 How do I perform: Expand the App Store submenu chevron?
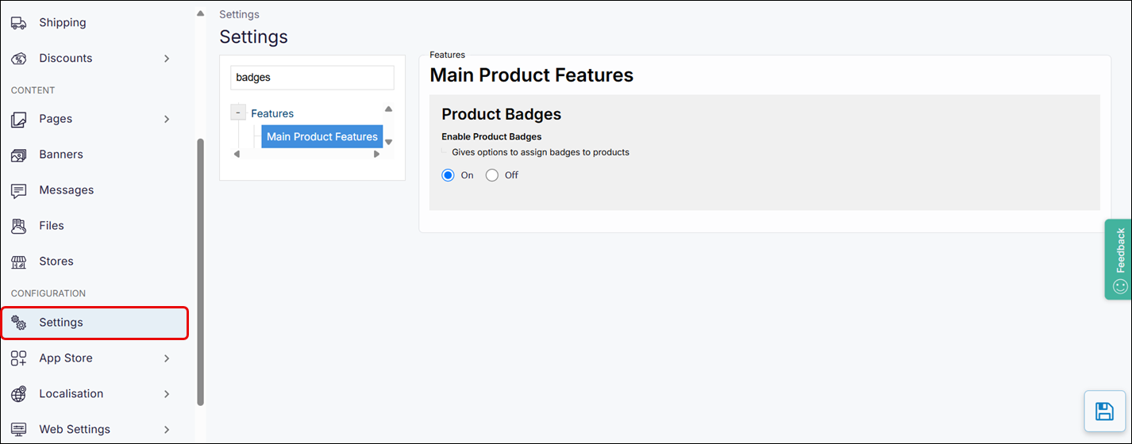167,358
